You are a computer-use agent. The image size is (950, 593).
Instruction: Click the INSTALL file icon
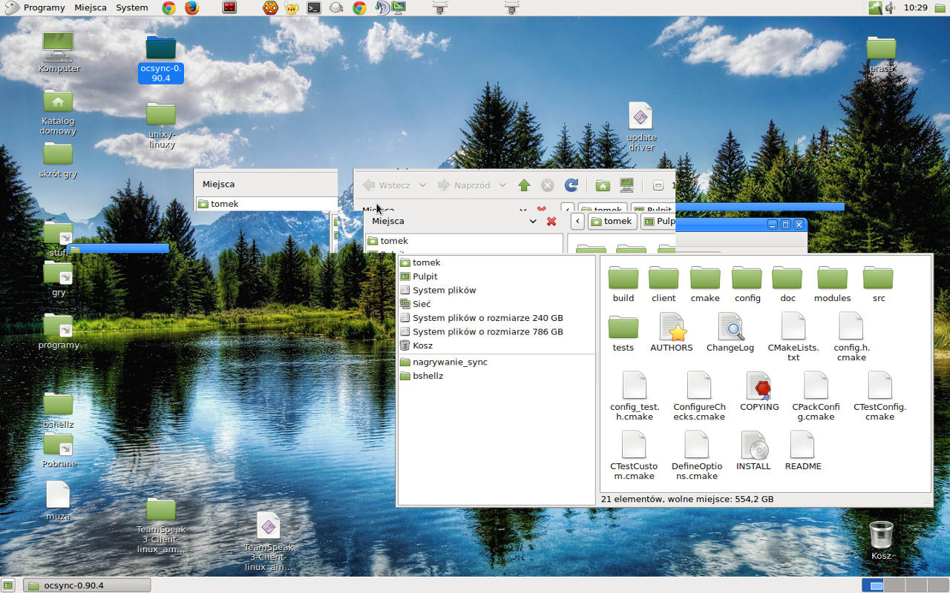(x=753, y=445)
